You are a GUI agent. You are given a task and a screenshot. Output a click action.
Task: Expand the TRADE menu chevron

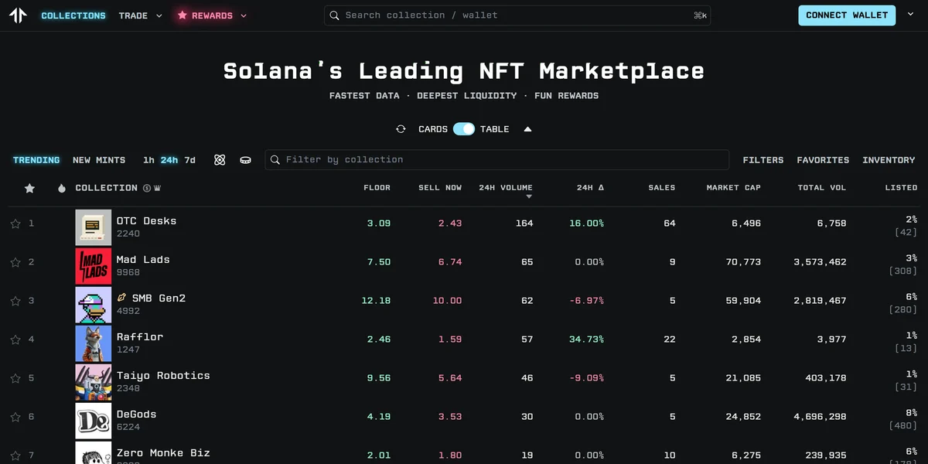point(159,15)
